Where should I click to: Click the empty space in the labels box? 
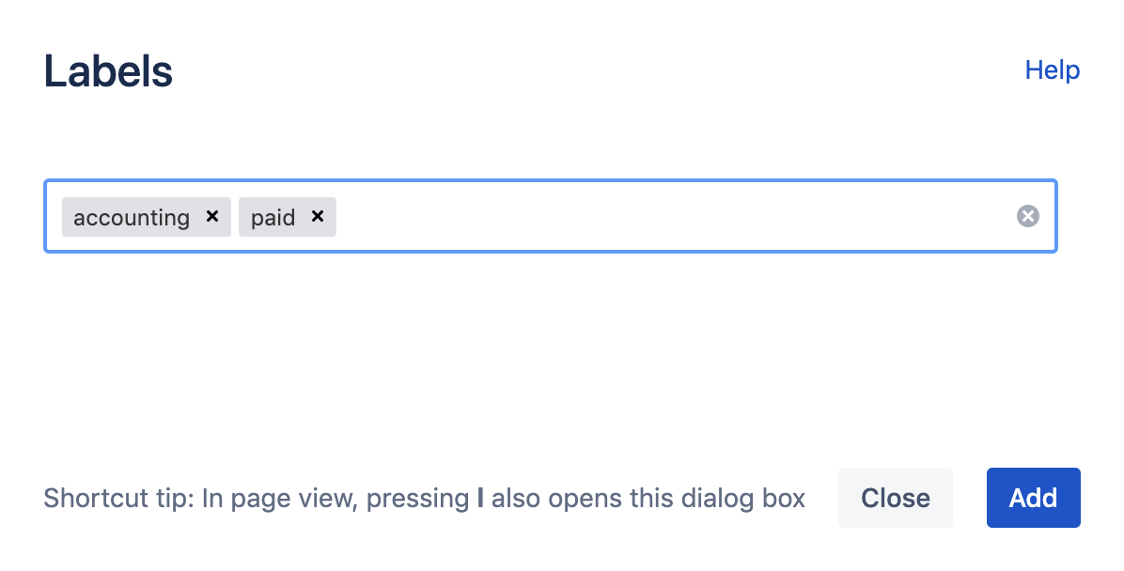pyautogui.click(x=658, y=216)
